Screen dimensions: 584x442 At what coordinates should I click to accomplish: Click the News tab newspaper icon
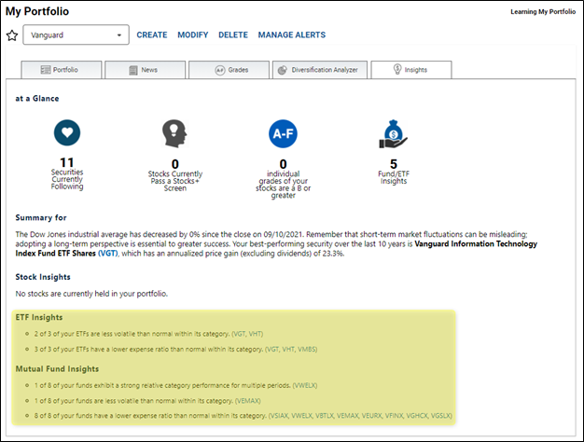point(133,70)
